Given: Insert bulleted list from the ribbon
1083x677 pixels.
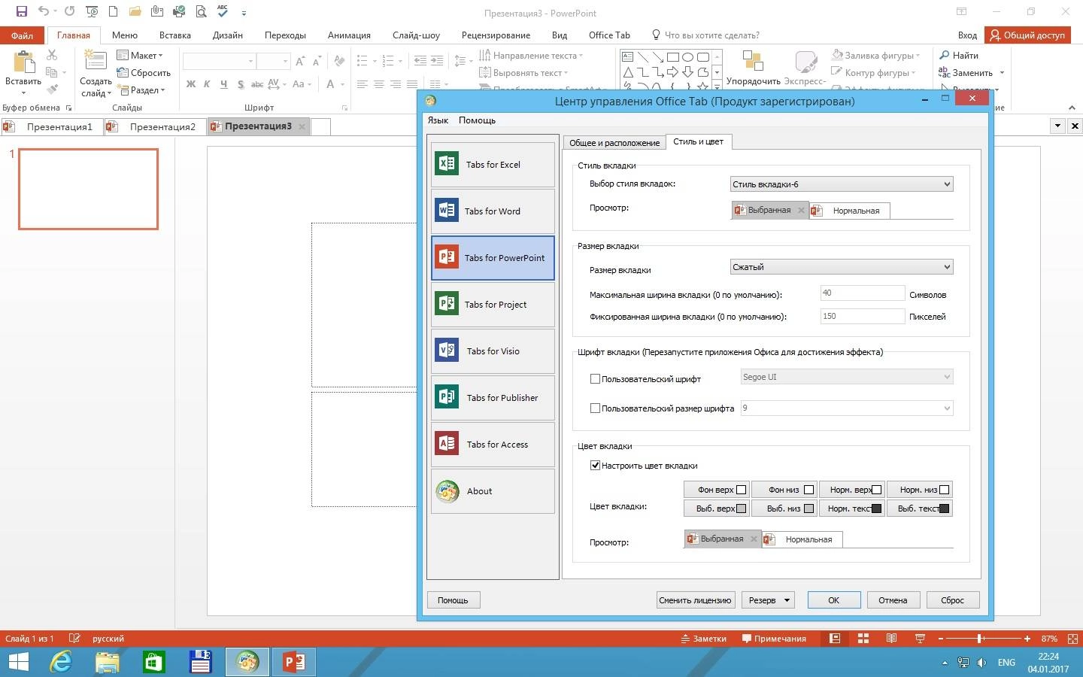Looking at the screenshot, I should [x=363, y=61].
